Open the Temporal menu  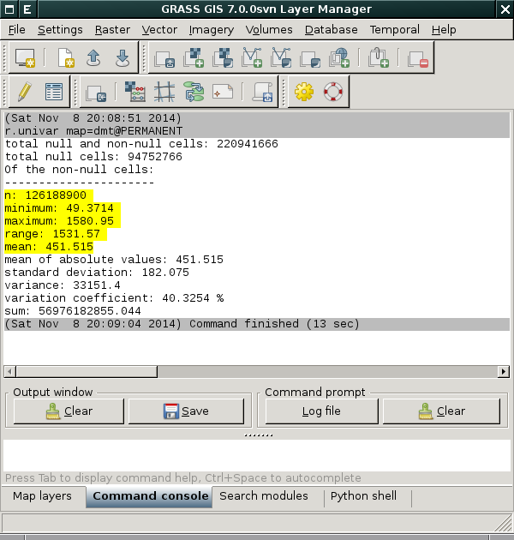395,30
